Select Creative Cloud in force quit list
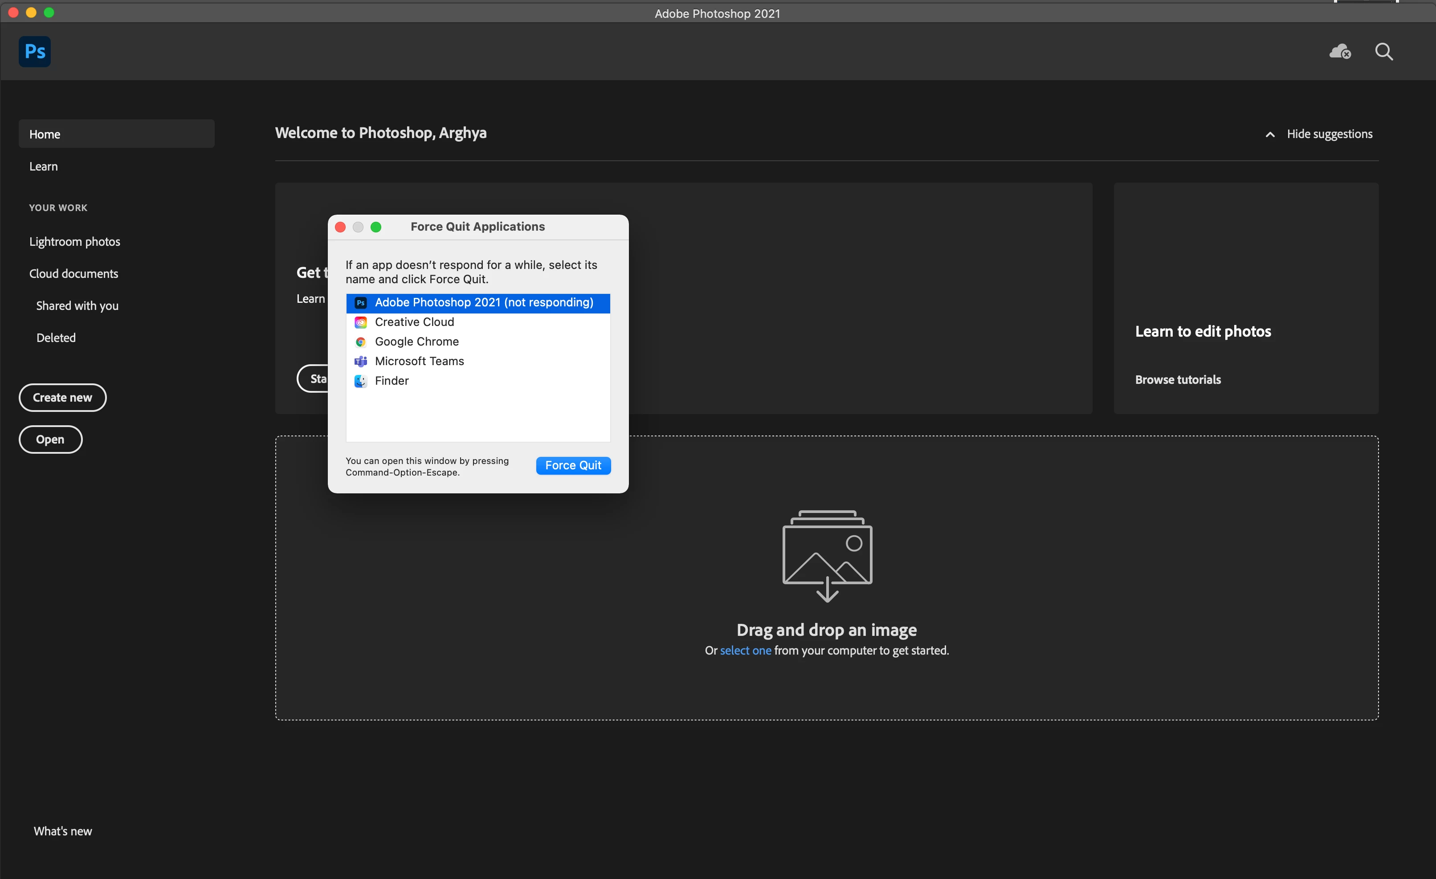The height and width of the screenshot is (879, 1436). pos(414,322)
